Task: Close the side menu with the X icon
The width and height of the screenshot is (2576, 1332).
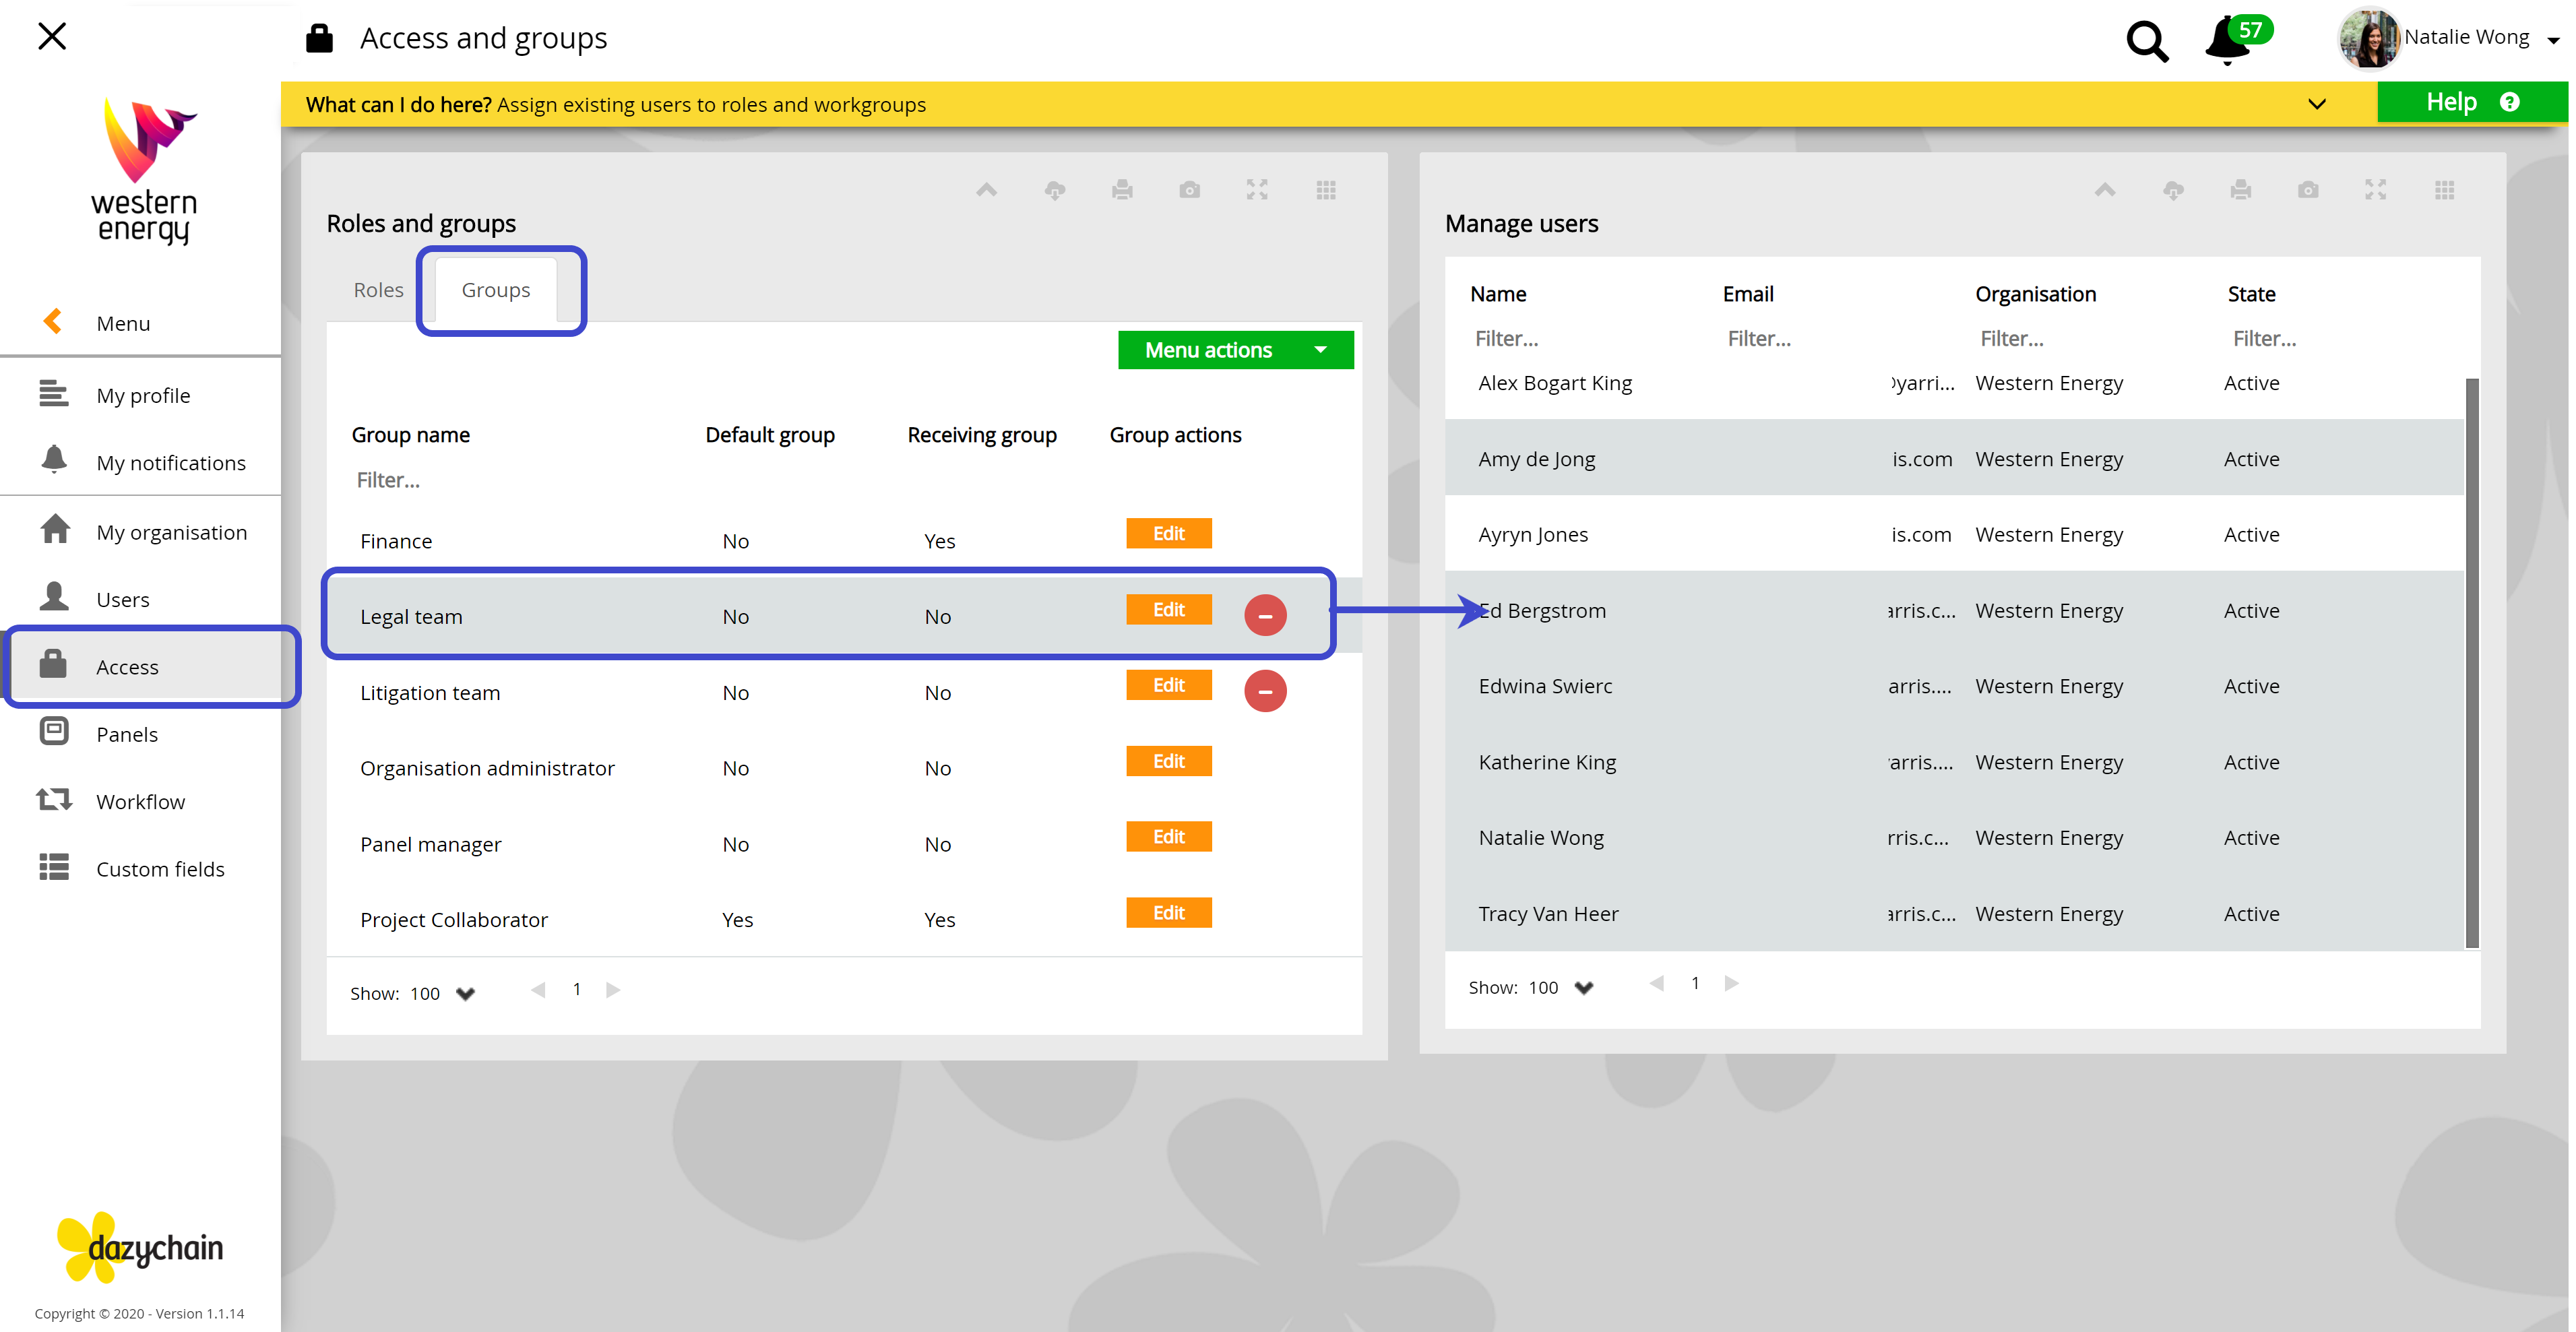Action: pyautogui.click(x=52, y=36)
